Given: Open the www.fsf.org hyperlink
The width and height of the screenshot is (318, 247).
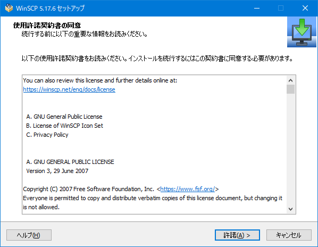Looking at the screenshot, I should [x=187, y=189].
